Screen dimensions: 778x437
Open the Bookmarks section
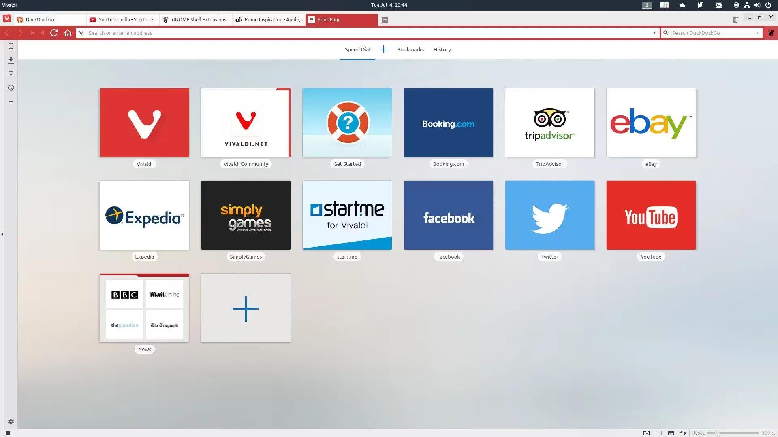[410, 49]
